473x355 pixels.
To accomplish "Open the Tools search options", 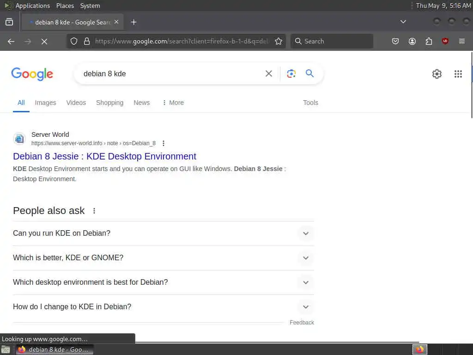I will 311,103.
